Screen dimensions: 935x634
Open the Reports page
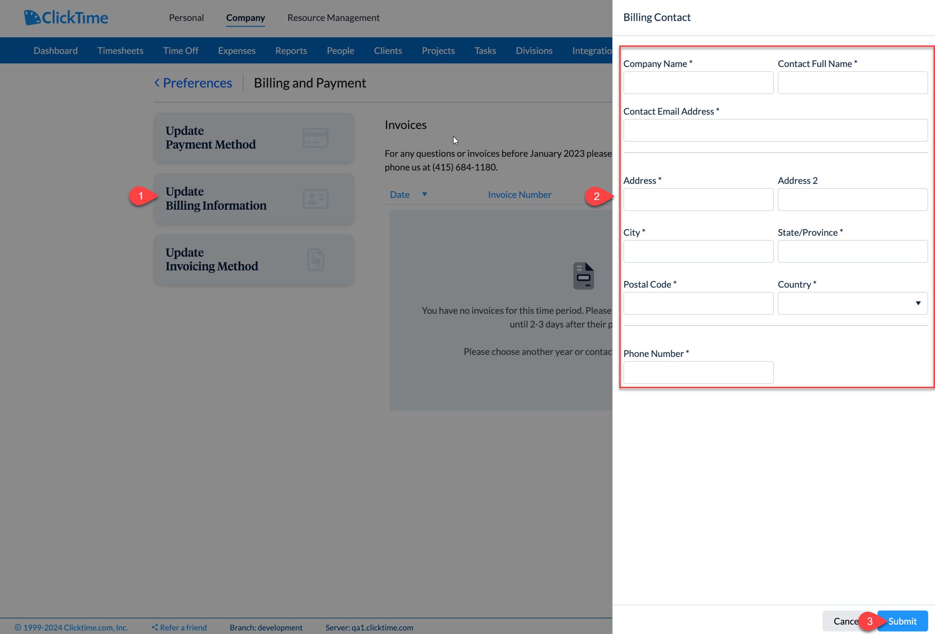tap(291, 50)
